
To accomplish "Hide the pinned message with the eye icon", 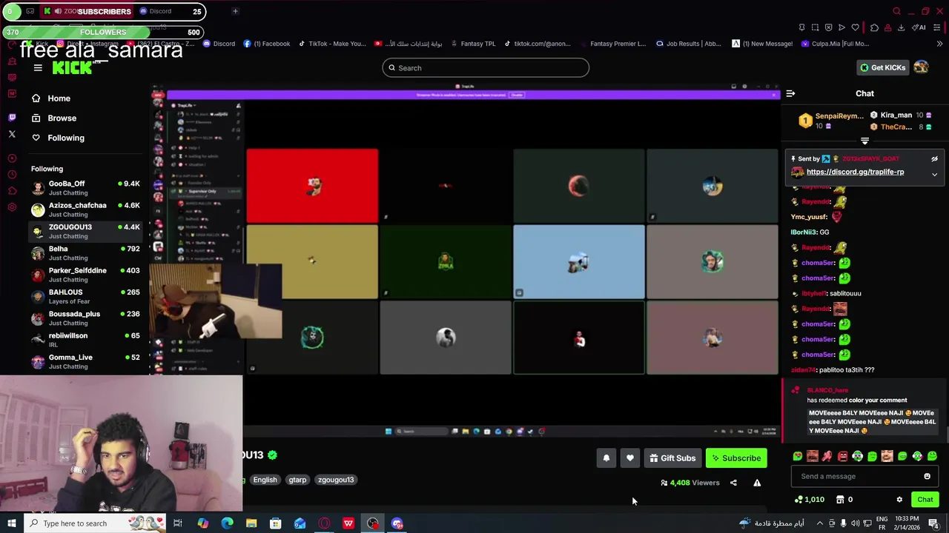I will click(934, 158).
